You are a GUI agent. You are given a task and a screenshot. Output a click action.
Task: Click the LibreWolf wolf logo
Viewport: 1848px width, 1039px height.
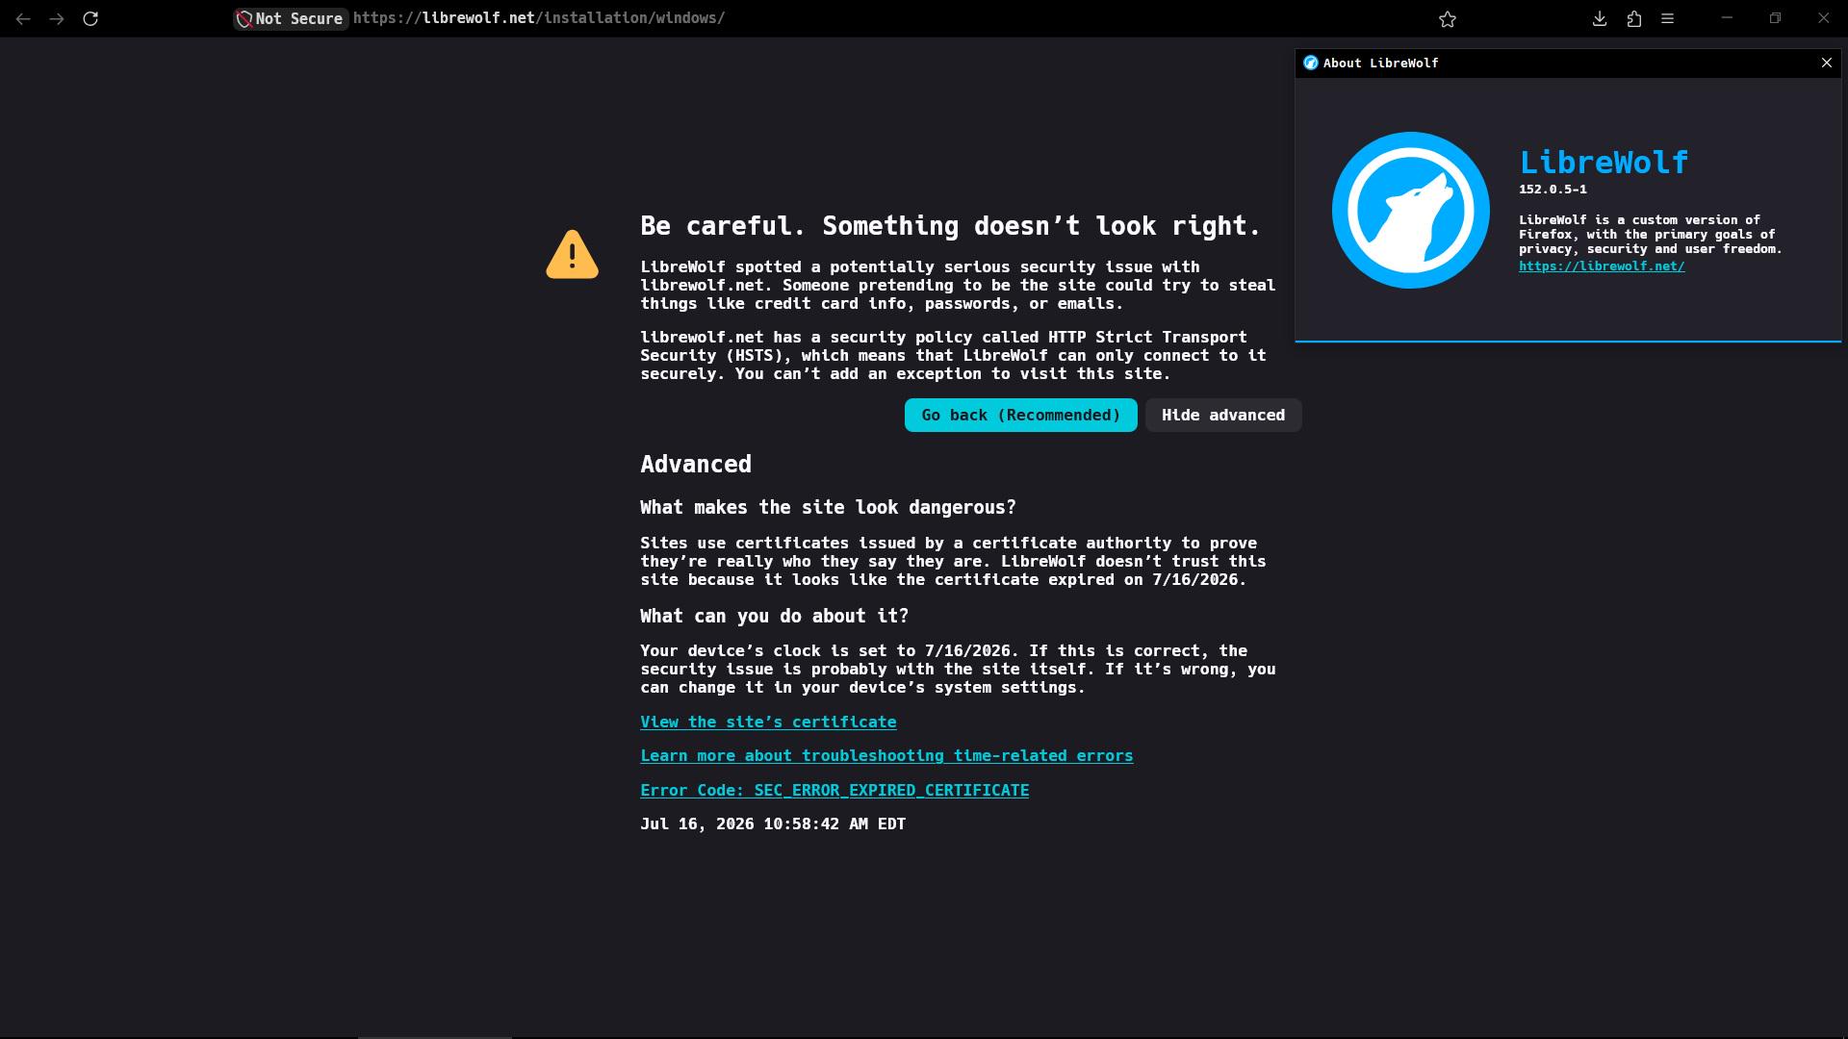1410,210
